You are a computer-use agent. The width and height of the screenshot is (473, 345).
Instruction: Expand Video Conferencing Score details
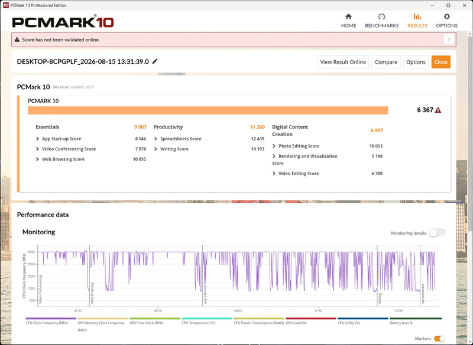[x=37, y=149]
